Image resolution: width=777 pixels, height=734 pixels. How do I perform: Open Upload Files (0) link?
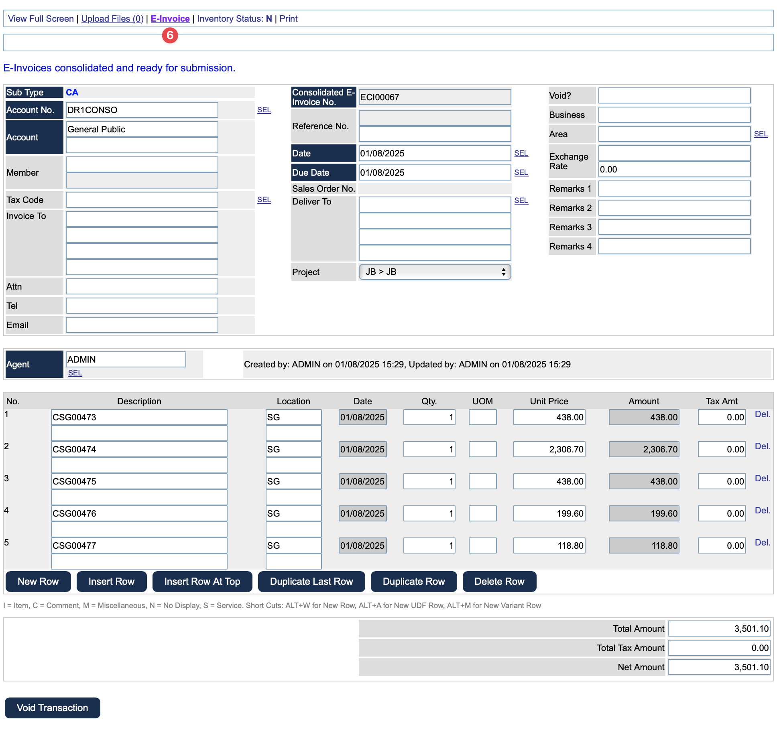coord(112,19)
